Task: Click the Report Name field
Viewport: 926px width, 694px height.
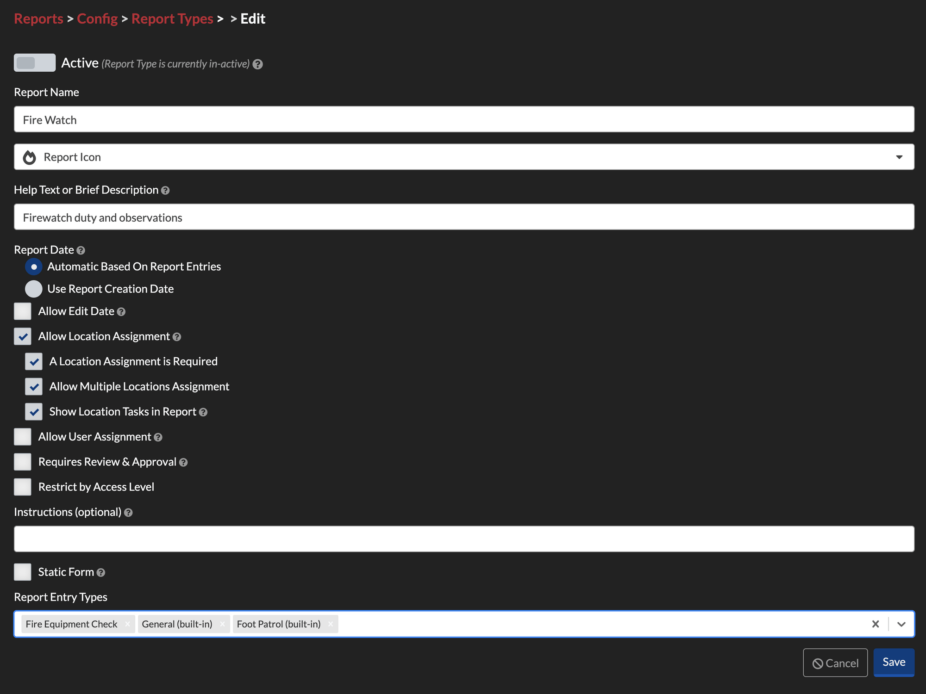Action: pyautogui.click(x=464, y=119)
